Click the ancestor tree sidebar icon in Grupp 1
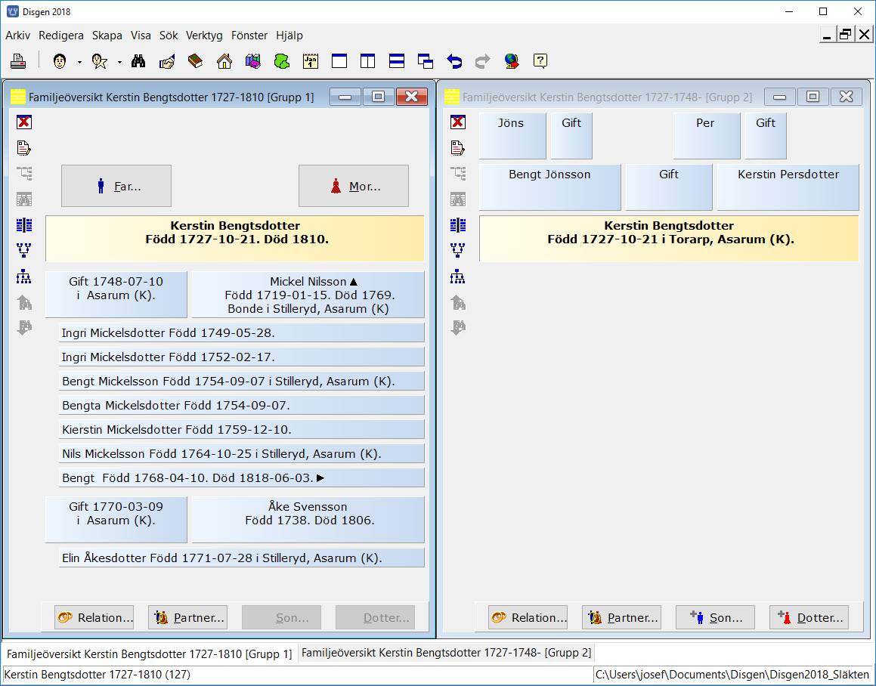Image resolution: width=876 pixels, height=686 pixels. (24, 250)
